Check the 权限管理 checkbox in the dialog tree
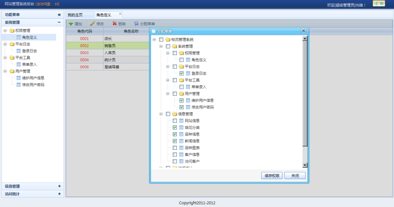 click(x=175, y=53)
